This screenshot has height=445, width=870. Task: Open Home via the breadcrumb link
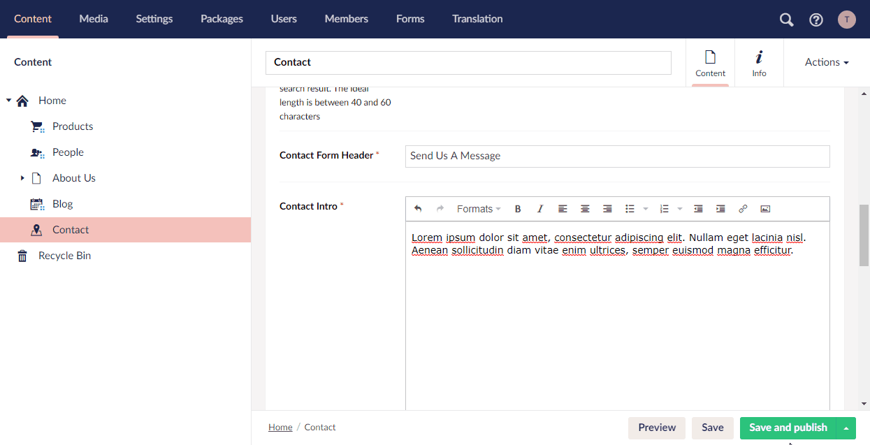click(x=280, y=427)
